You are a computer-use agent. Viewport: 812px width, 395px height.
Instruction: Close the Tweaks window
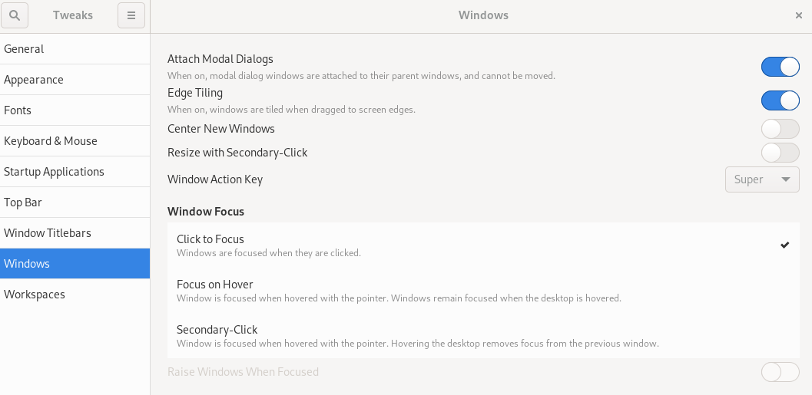point(799,15)
